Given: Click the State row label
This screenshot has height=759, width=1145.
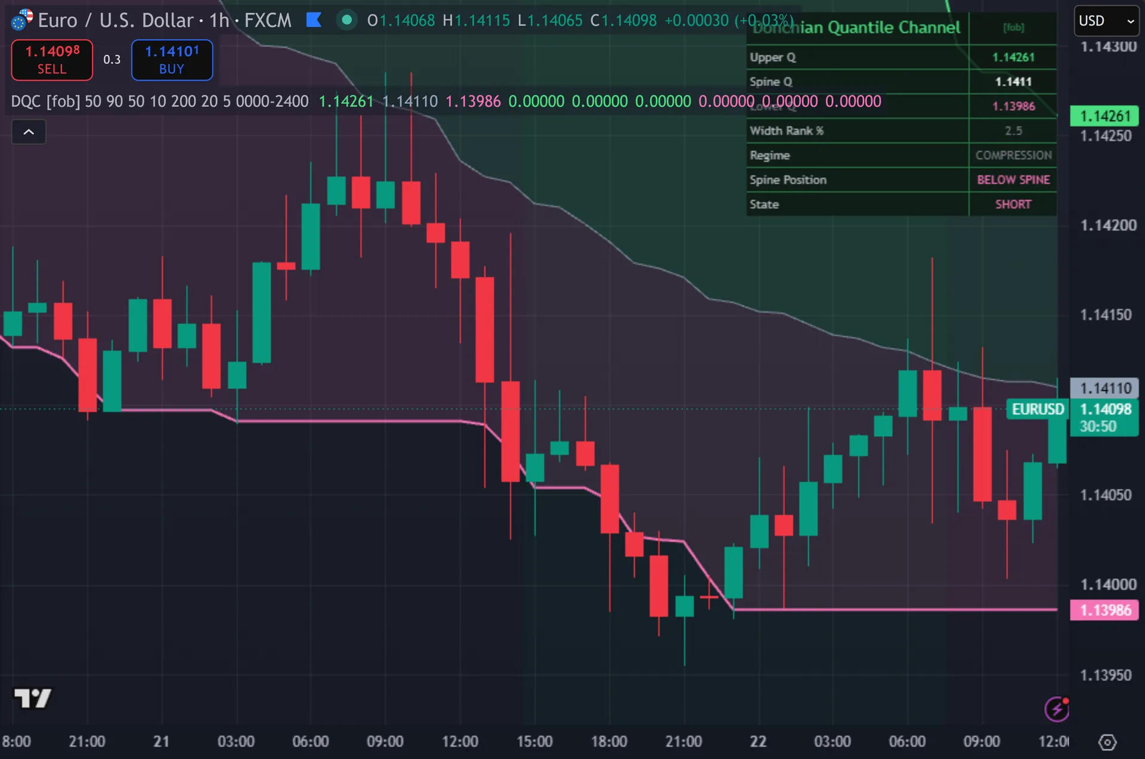Looking at the screenshot, I should point(764,204).
